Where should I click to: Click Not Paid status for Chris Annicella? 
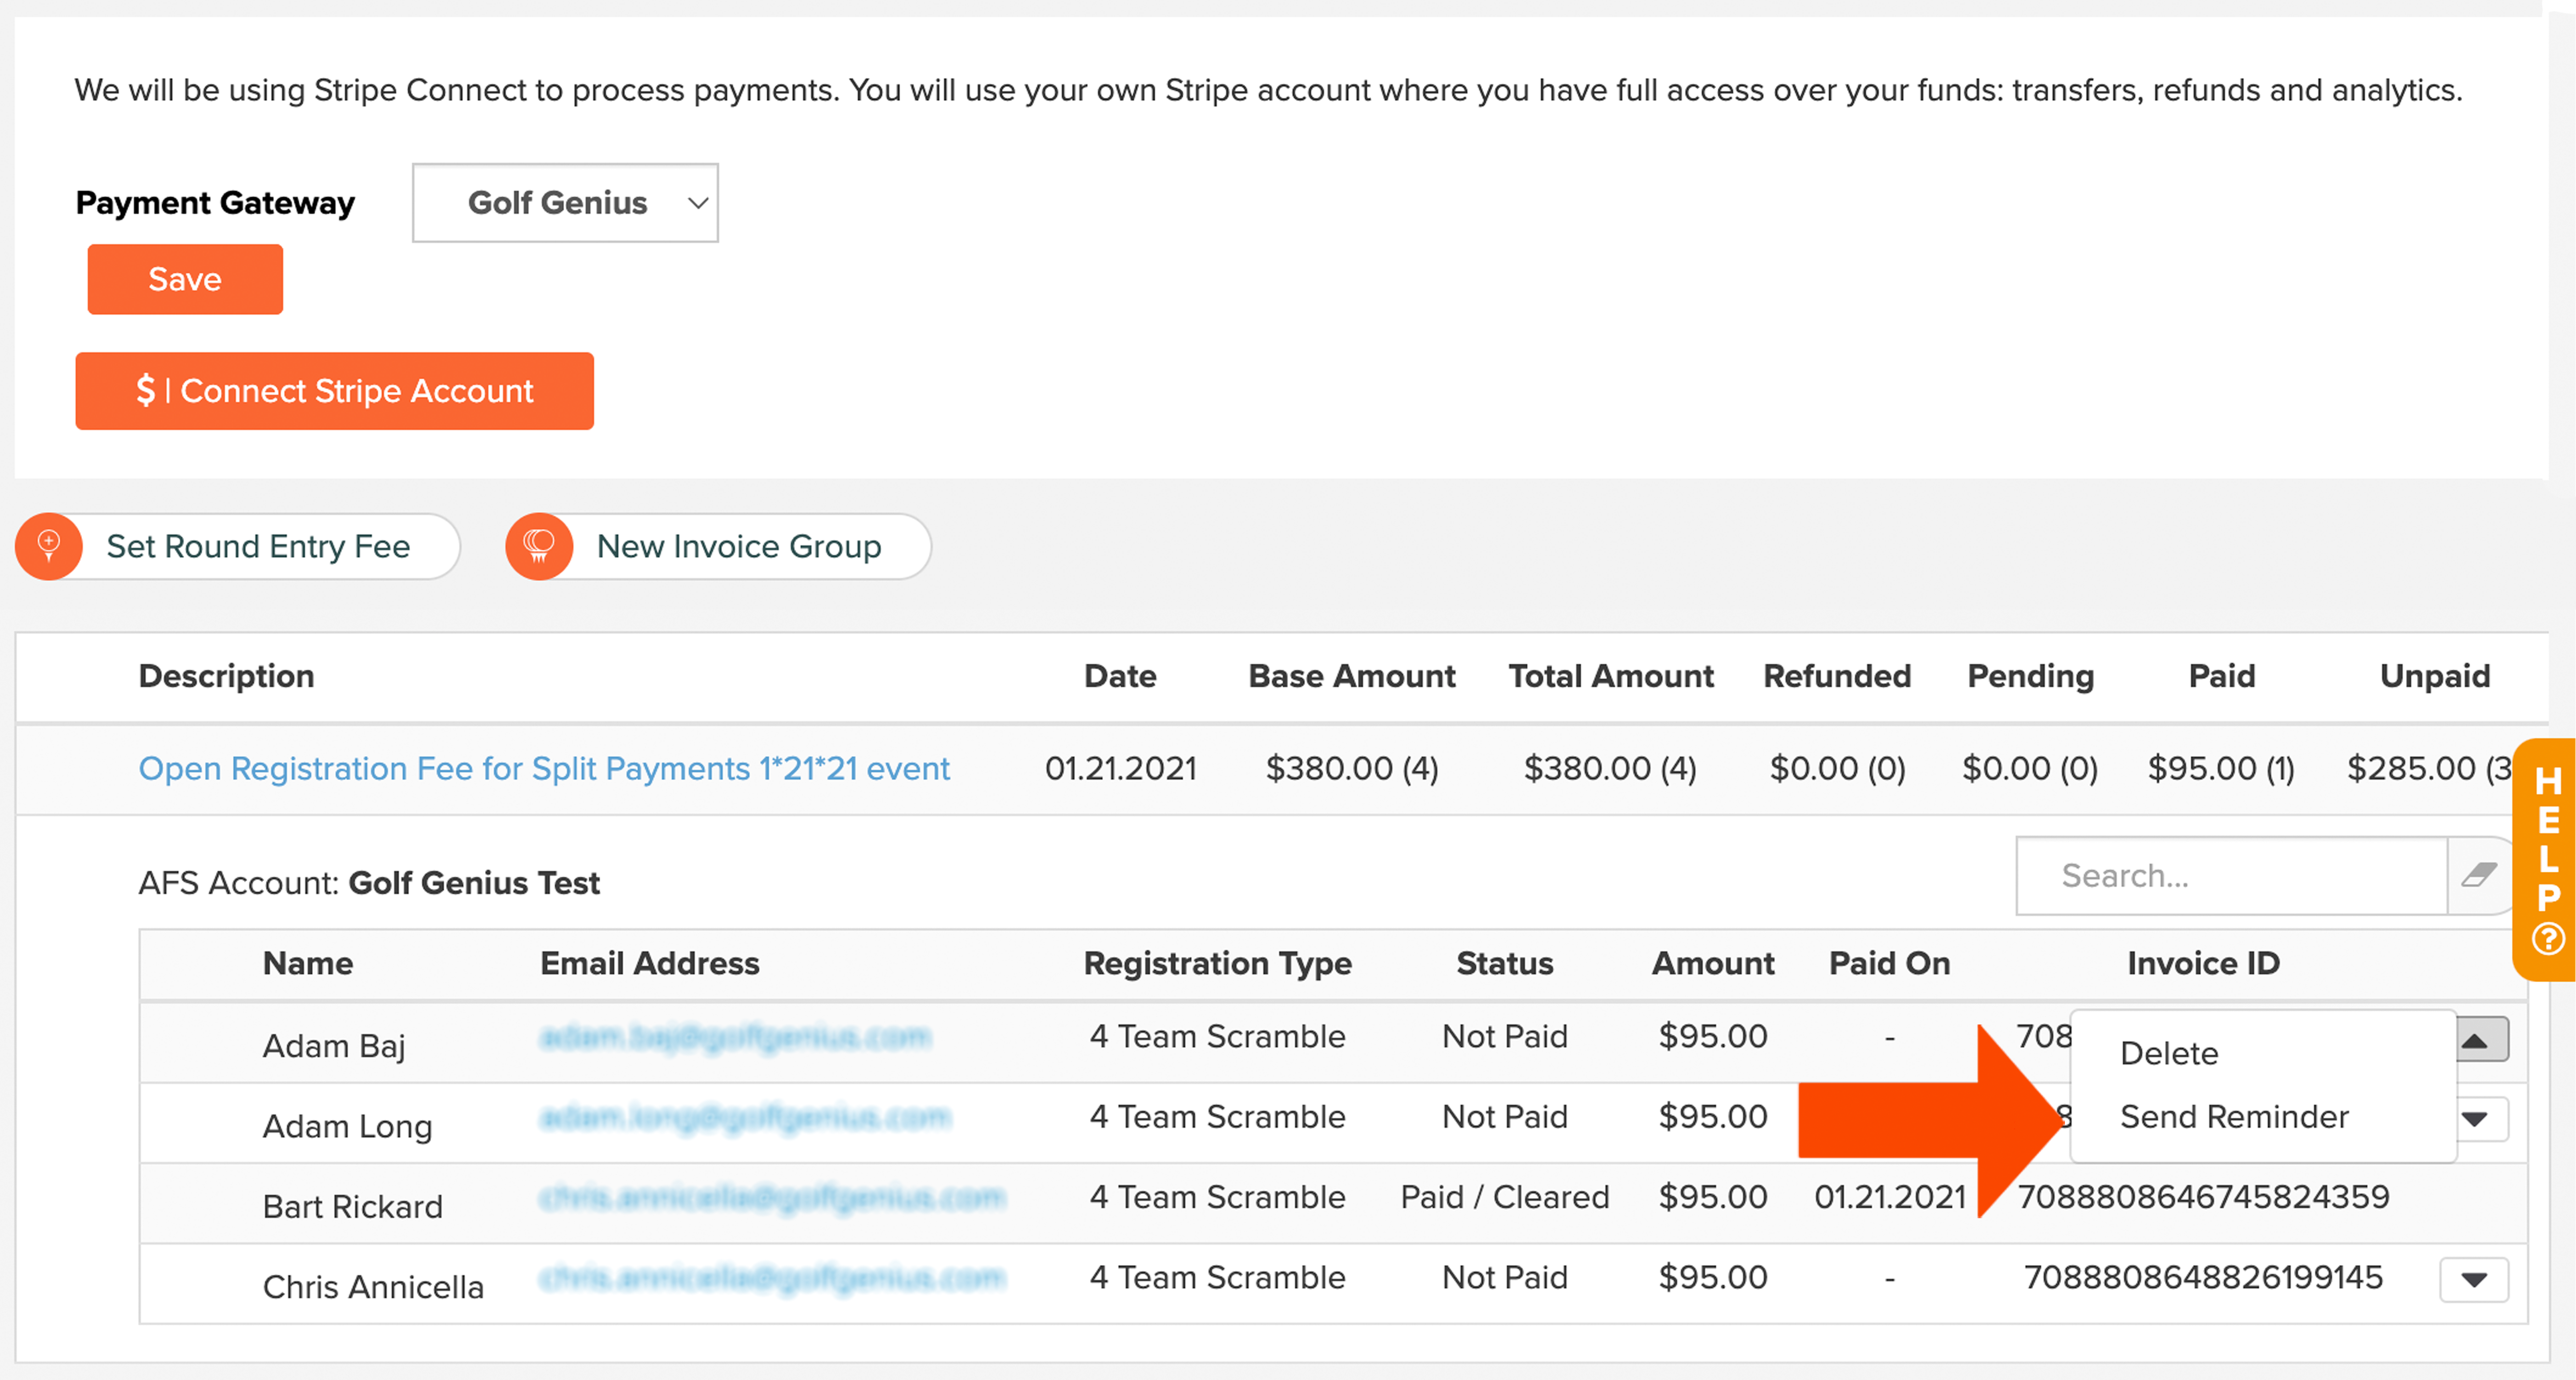point(1504,1277)
